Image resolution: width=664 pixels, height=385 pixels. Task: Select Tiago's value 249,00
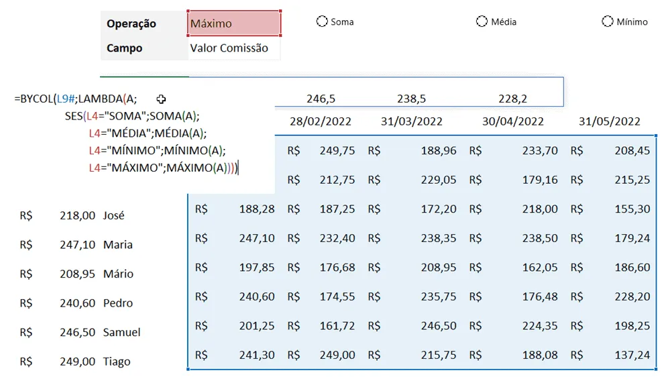pyautogui.click(x=78, y=362)
